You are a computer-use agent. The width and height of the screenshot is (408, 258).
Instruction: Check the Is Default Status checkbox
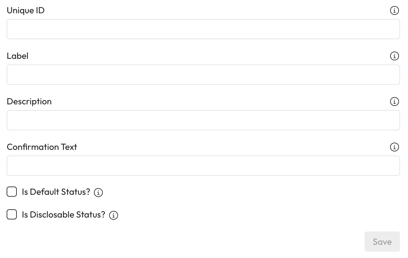click(12, 192)
